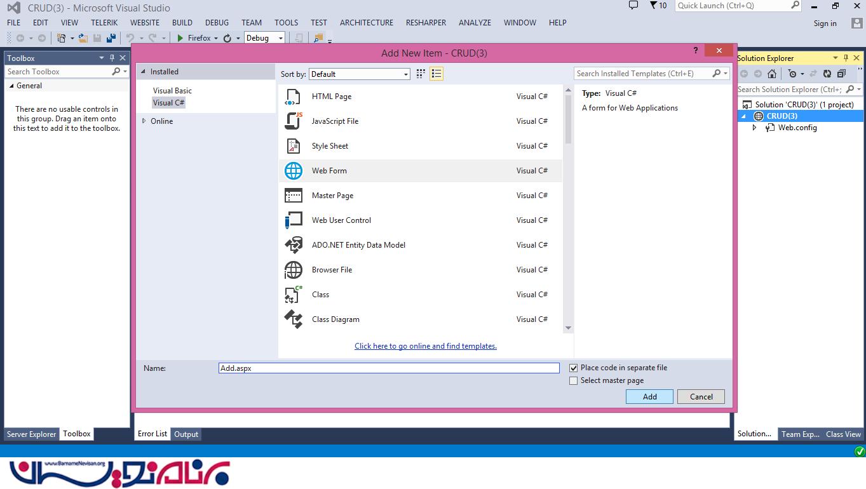Expand the Online templates node
Viewport: 866px width, 489px height.
pos(144,121)
